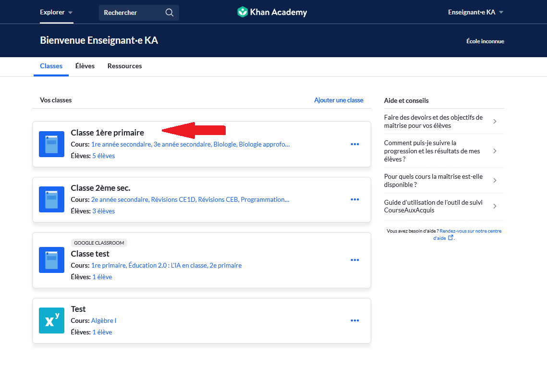
Task: Click the Aide et conseils heading
Action: pyautogui.click(x=406, y=100)
